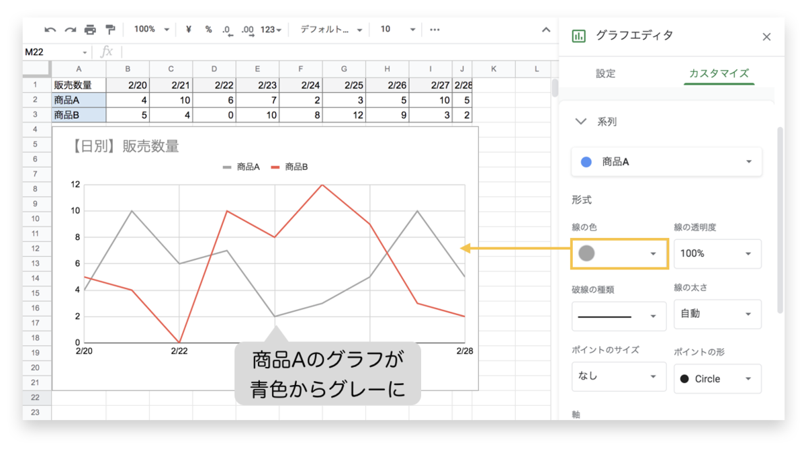806x459 pixels.
Task: Click the sidebar vertical scrollbar
Action: click(x=779, y=222)
